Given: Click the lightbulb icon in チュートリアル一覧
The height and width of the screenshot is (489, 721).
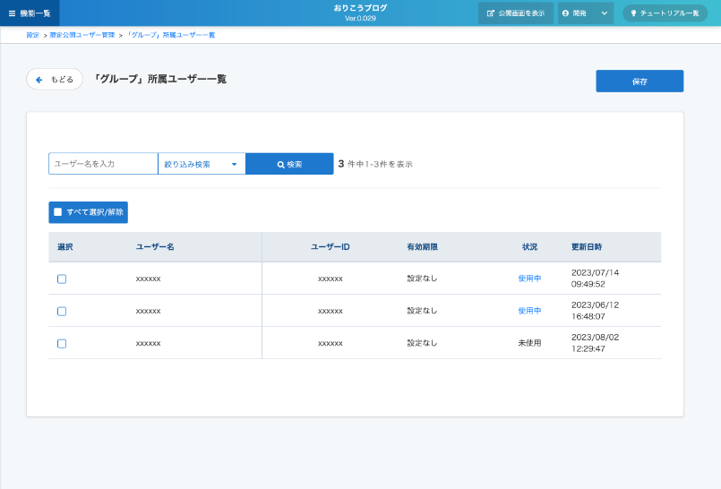Looking at the screenshot, I should [x=633, y=13].
